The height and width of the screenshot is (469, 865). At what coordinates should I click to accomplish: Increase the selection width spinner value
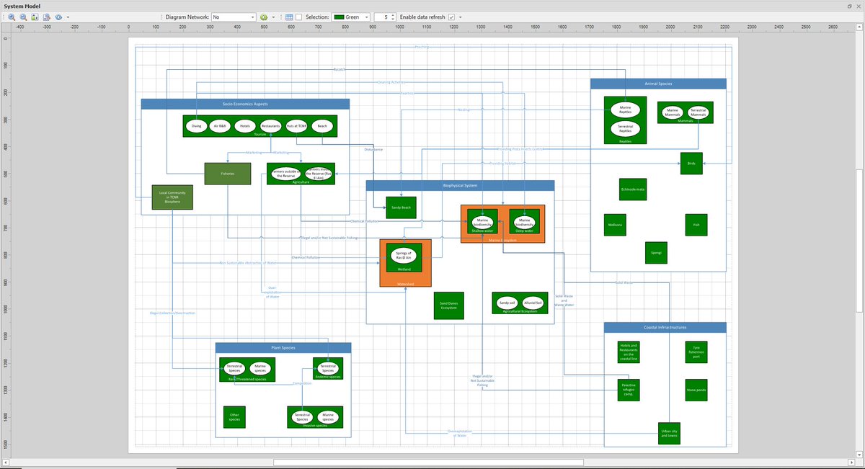click(x=393, y=14)
